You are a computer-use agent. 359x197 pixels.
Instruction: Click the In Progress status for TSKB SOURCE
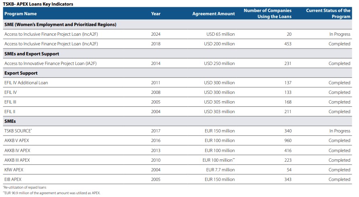340,131
